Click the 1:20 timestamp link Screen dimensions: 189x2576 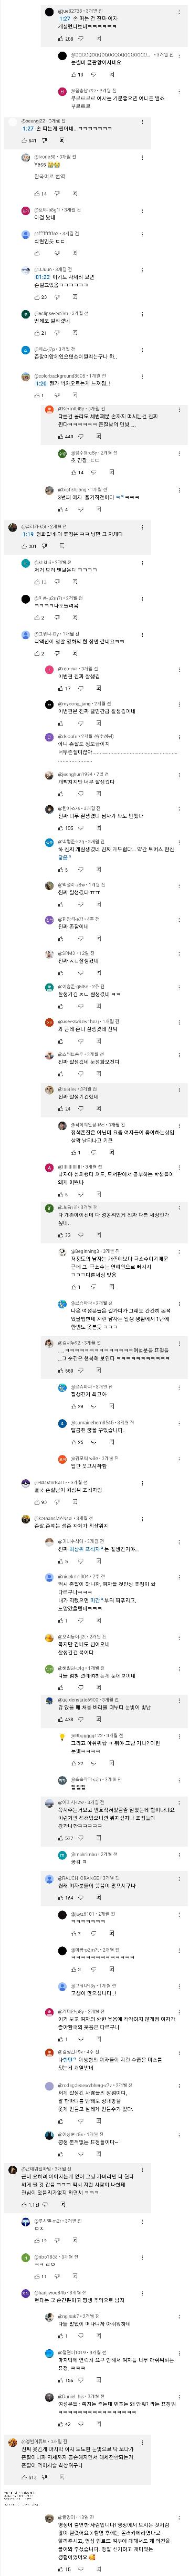tap(41, 383)
